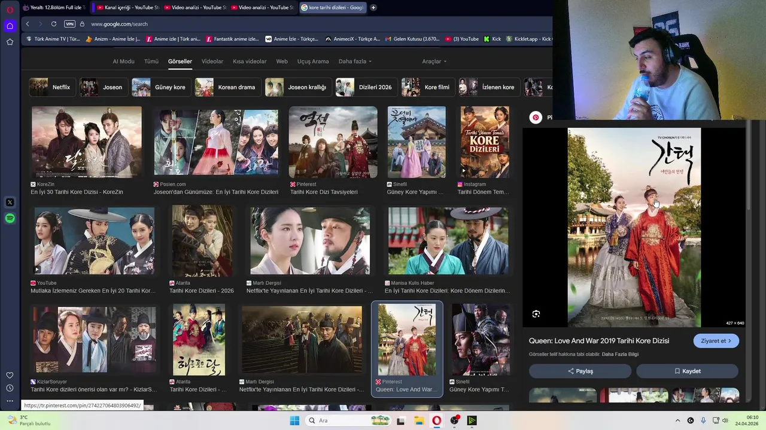Viewport: 766px width, 430px height.
Task: Click the volume icon in system tray
Action: point(725,420)
